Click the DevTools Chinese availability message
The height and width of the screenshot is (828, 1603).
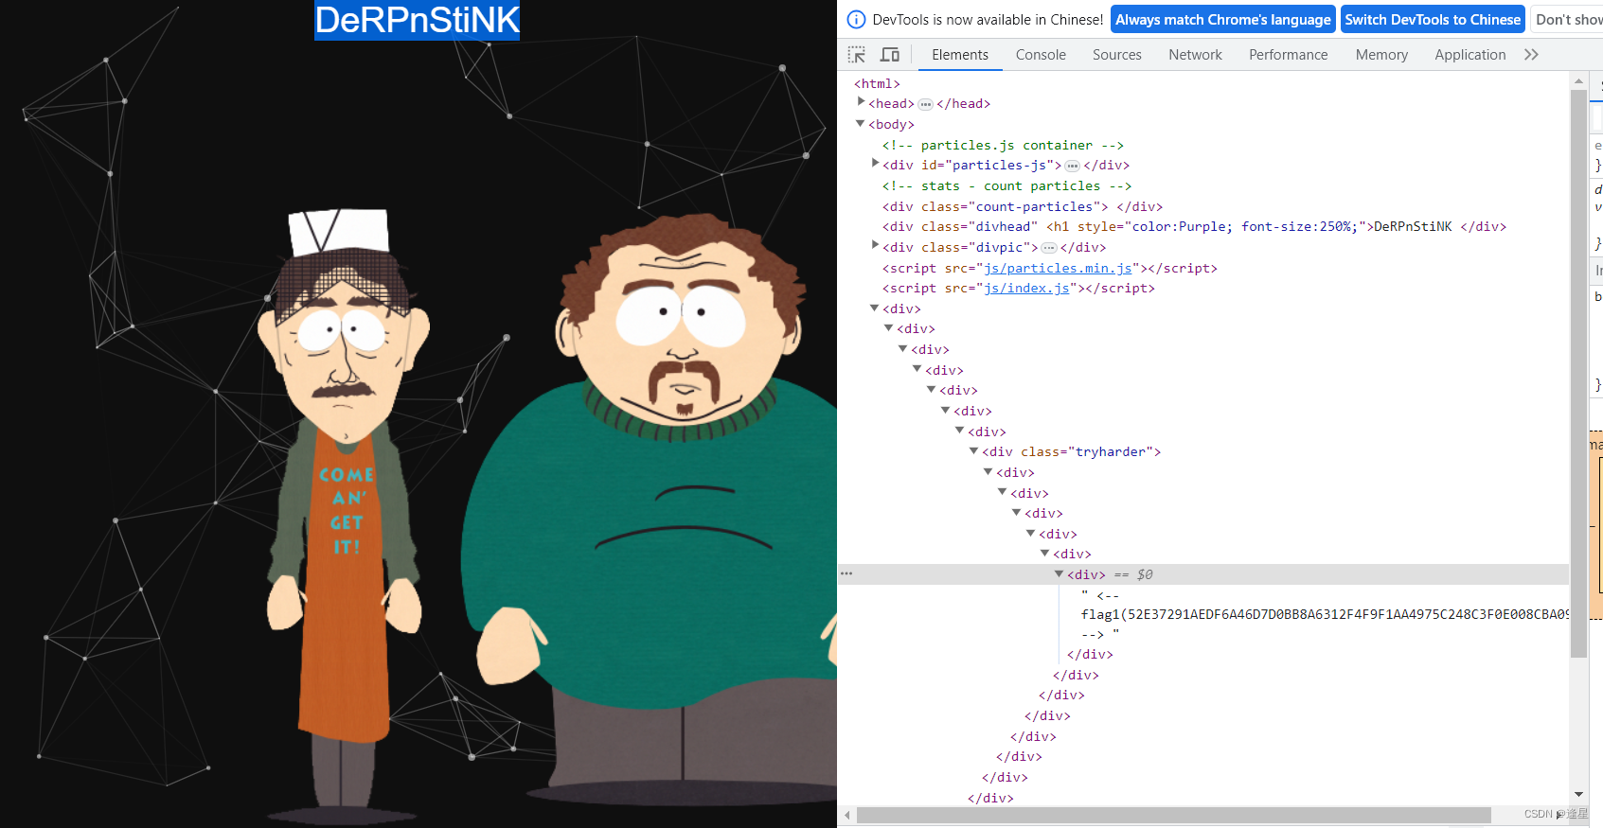(988, 20)
